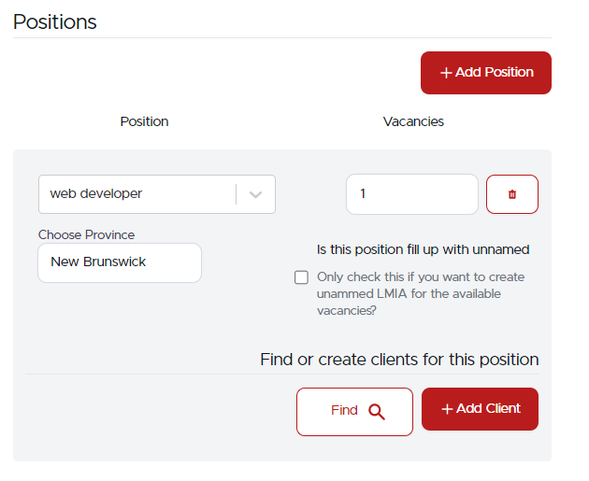The image size is (589, 481).
Task: Click the 'Only check this' checkbox description
Action: coord(421,293)
